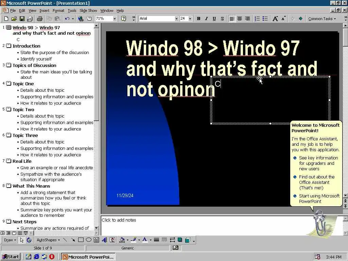The height and width of the screenshot is (261, 348).
Task: Open the Help menu
Action: (120, 11)
